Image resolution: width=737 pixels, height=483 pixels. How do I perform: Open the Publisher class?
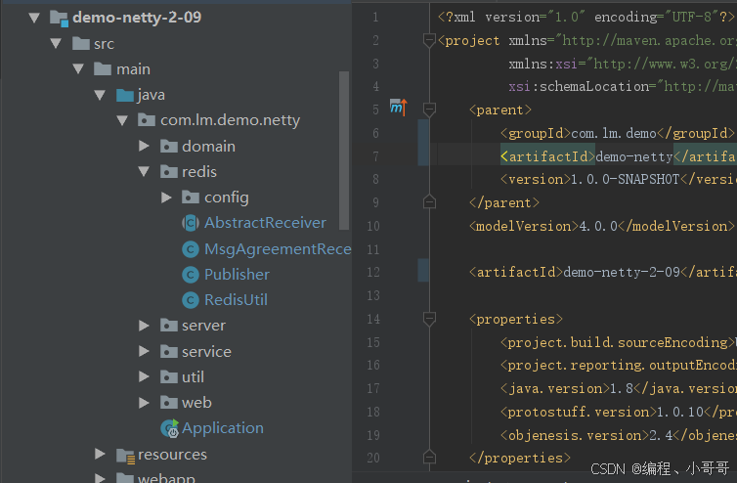(x=237, y=274)
